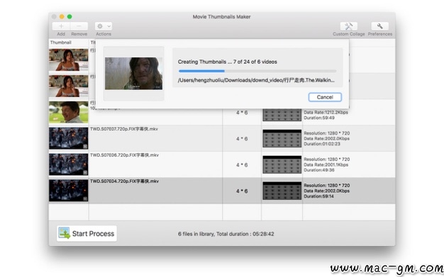Click Creating Thumbnails status text
This screenshot has height=277, width=444.
pos(228,62)
